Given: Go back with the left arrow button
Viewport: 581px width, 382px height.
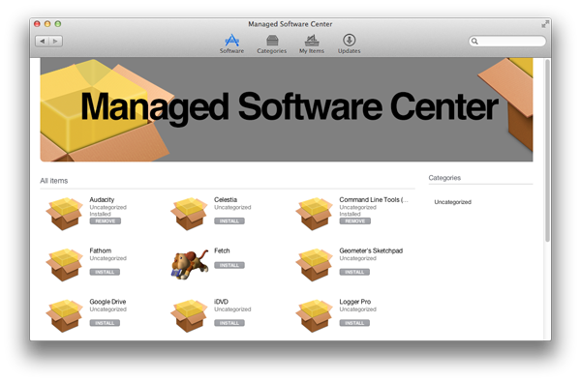Looking at the screenshot, I should tap(42, 41).
